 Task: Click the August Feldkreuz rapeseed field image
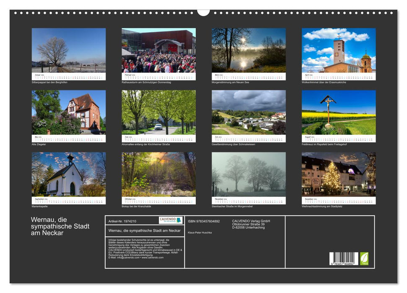tap(338, 114)
